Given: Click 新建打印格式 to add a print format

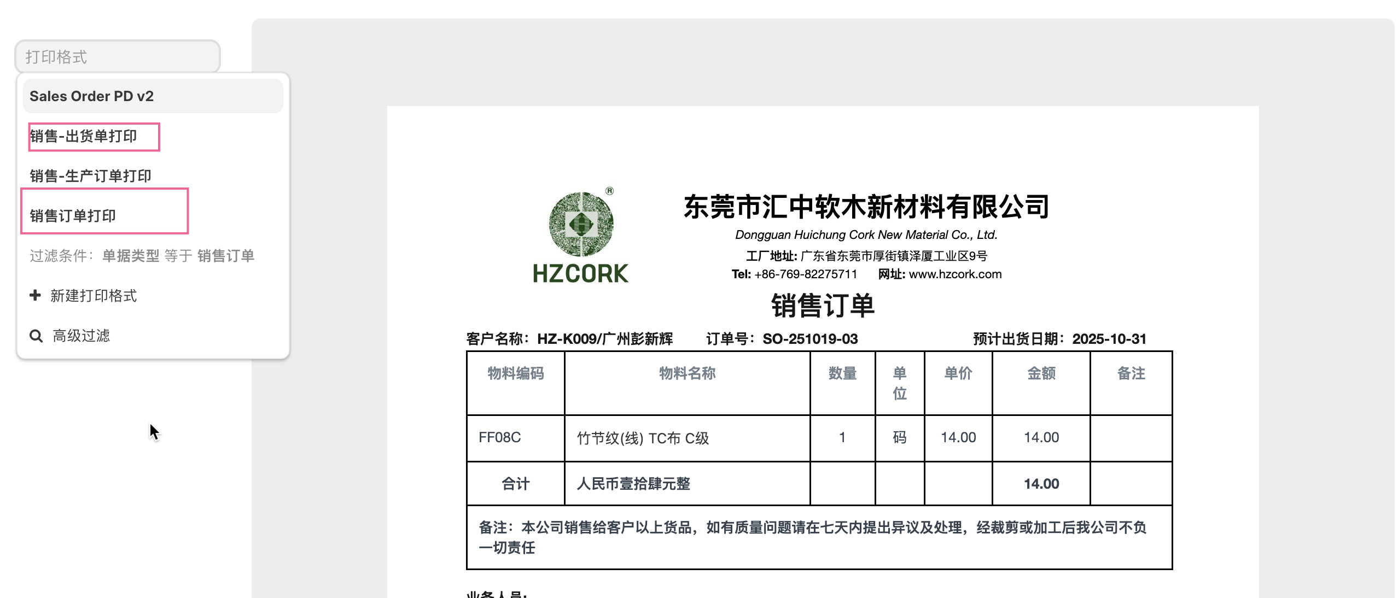Looking at the screenshot, I should coord(93,296).
